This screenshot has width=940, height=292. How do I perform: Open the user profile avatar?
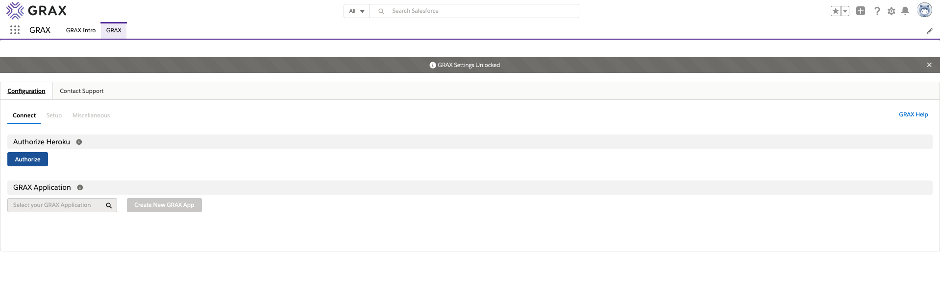924,10
